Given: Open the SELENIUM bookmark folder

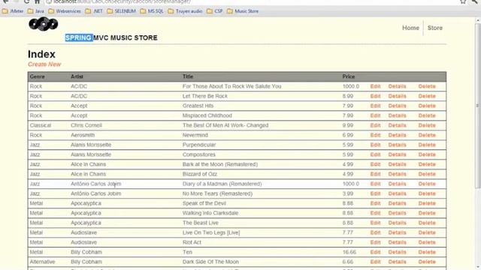Looking at the screenshot, I should tap(122, 11).
